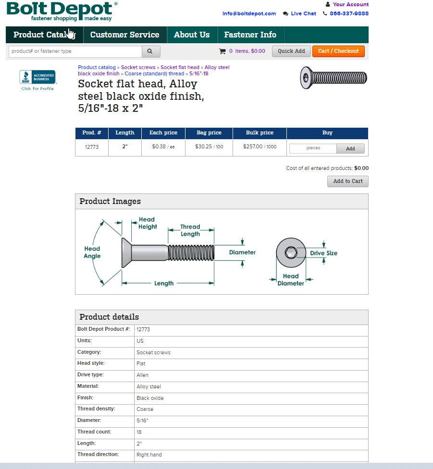This screenshot has height=469, width=433.
Task: Click the Quick Add button
Action: tap(291, 51)
